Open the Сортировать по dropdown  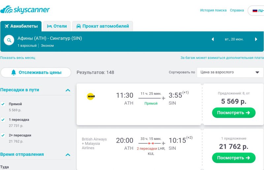(230, 72)
